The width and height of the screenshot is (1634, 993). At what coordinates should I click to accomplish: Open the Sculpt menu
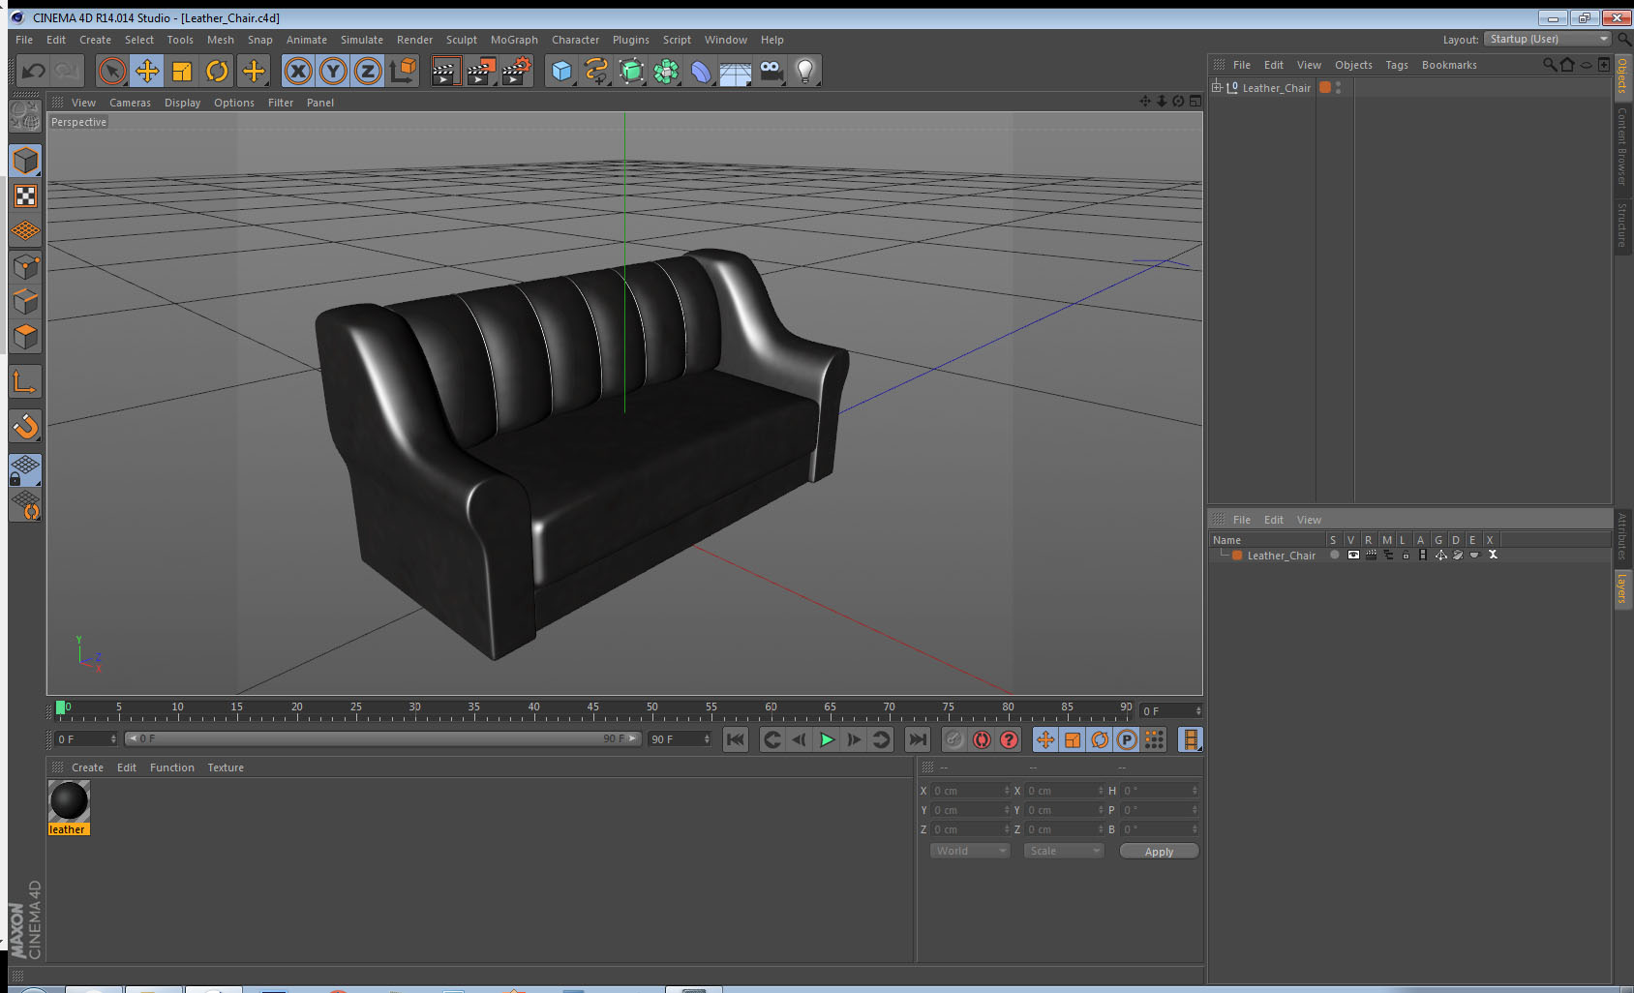pos(462,40)
